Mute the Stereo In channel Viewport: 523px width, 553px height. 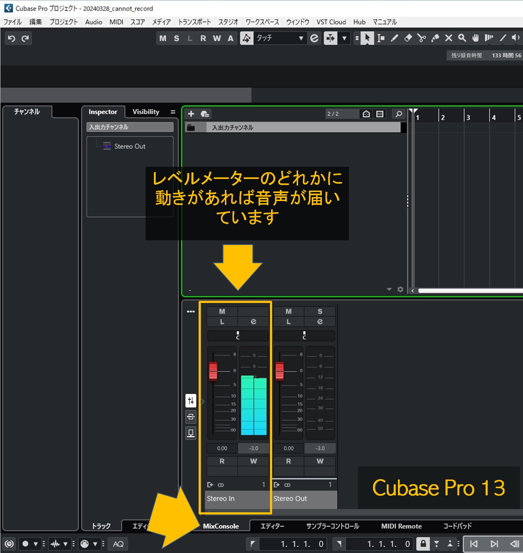point(222,312)
